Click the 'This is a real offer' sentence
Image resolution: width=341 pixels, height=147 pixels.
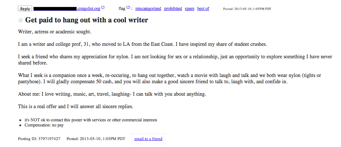click(x=75, y=107)
